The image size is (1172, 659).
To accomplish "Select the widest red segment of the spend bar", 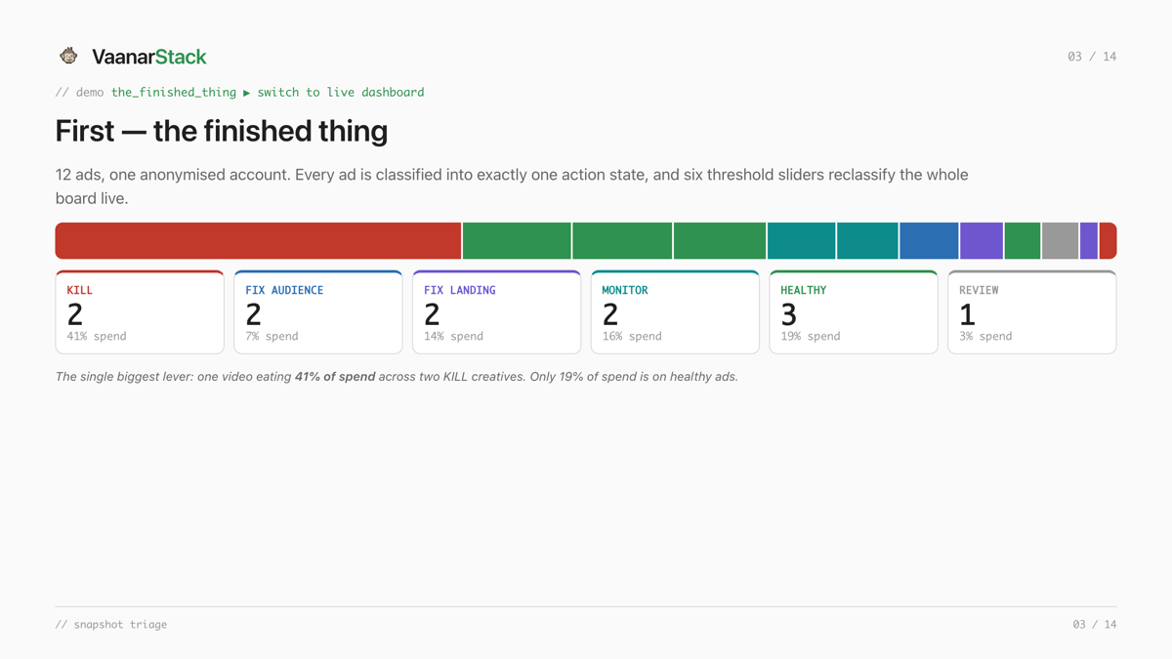I will coord(258,241).
